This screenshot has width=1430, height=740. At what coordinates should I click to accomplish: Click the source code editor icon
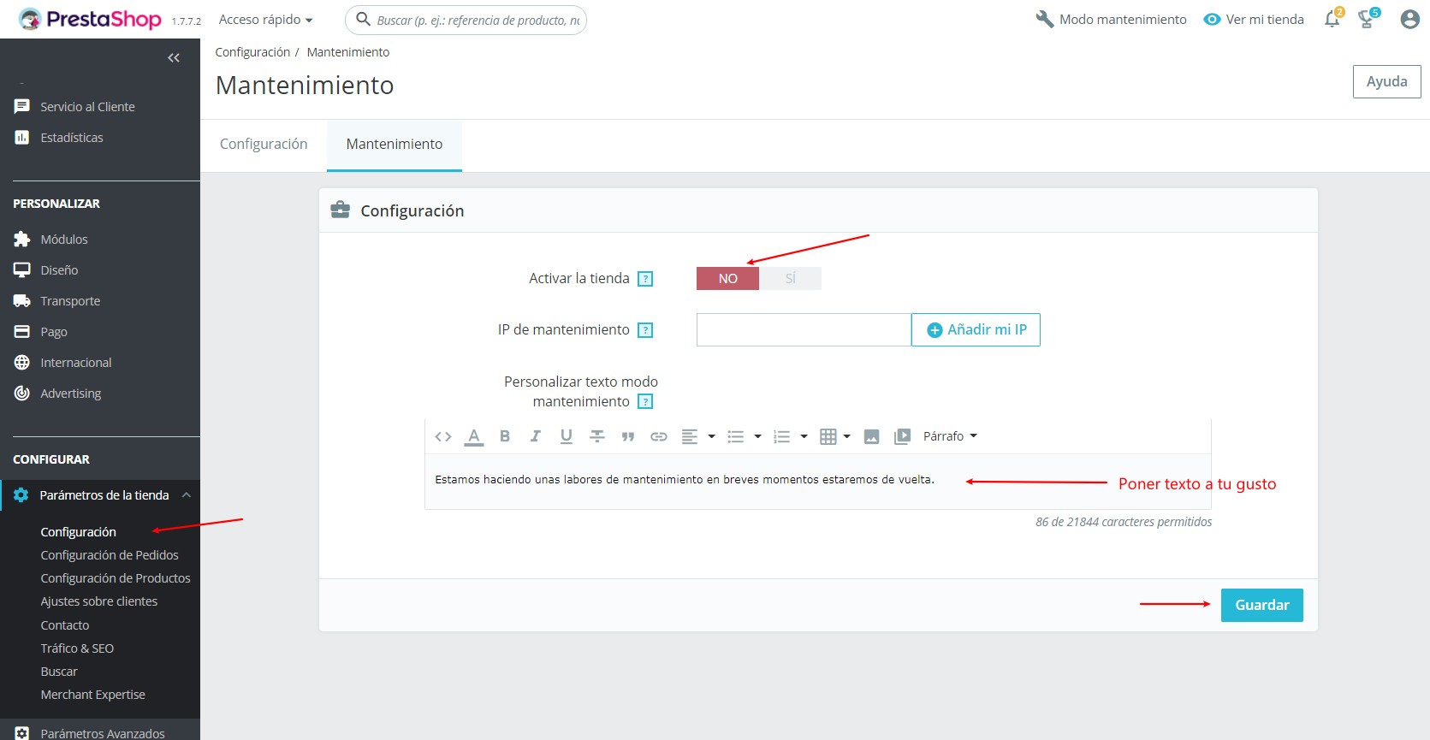[x=442, y=436]
